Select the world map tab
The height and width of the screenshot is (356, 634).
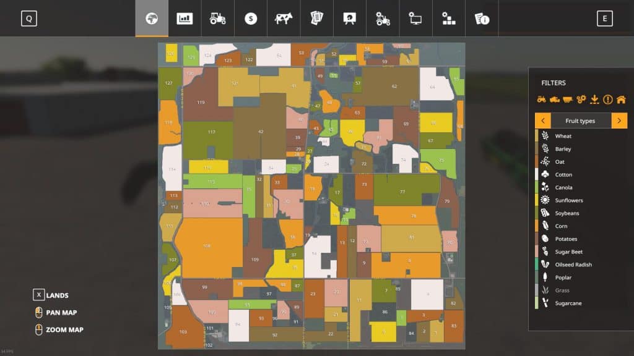(x=152, y=19)
